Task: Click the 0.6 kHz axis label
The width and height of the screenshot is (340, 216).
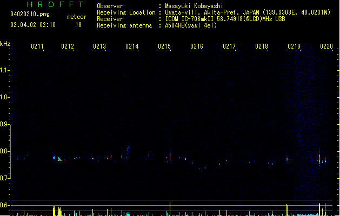Action: [x=4, y=205]
